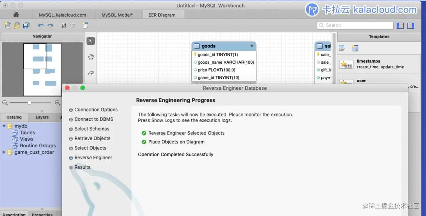The width and height of the screenshot is (426, 216).
Task: Click the new notes document toolbar icon
Action: [x=85, y=25]
